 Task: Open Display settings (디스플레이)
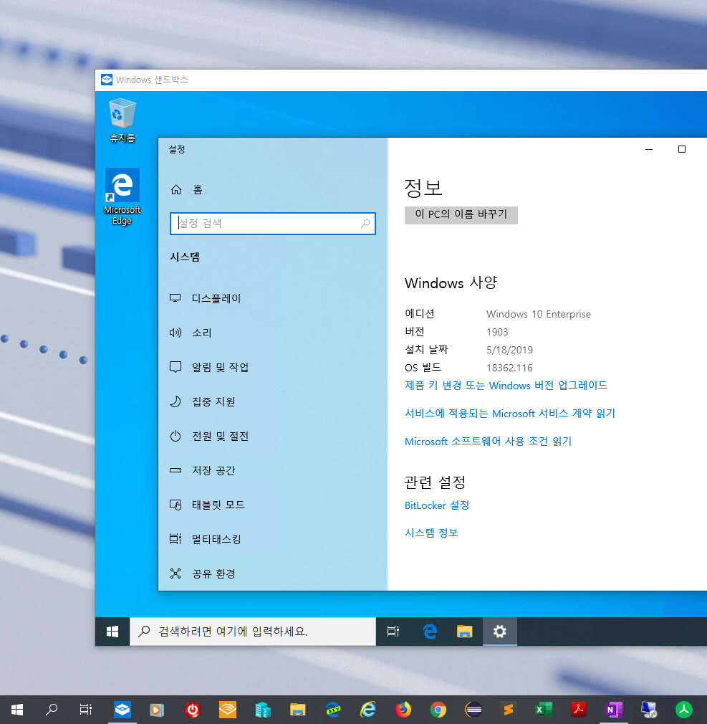tap(206, 298)
